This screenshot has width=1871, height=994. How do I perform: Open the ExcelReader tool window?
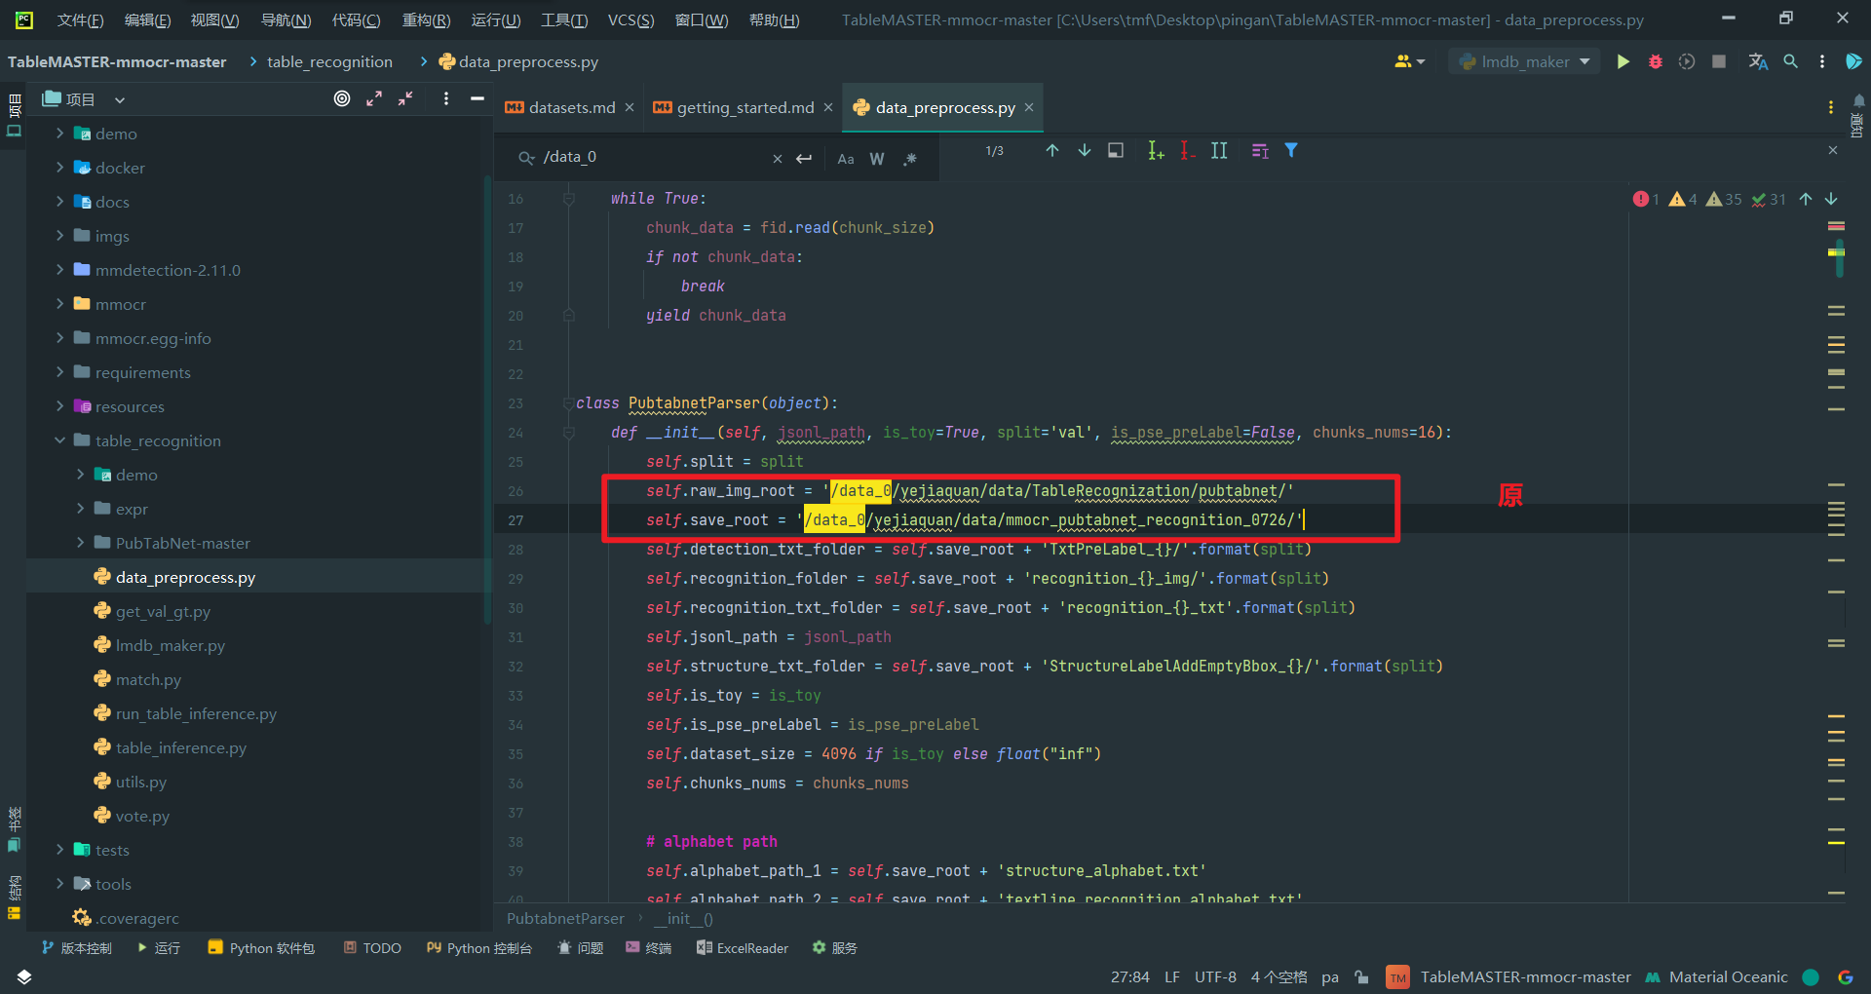(x=743, y=948)
